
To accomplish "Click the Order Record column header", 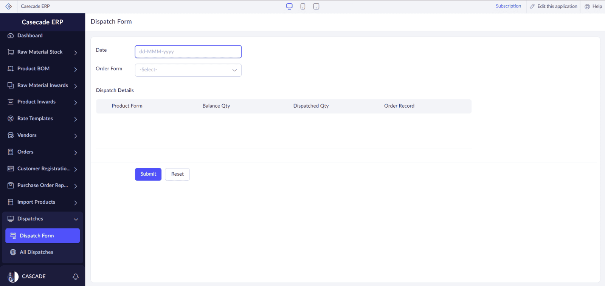I will 399,106.
